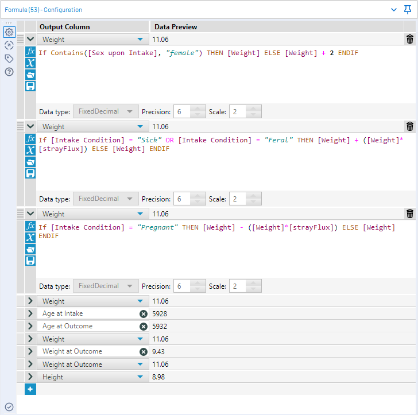Click inside the Pregnant expression editor
Viewport: 418px width, 415px height.
pos(225,249)
